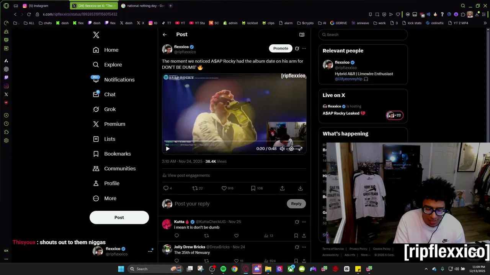The height and width of the screenshot is (275, 490).
Task: Open Cookie Policy link
Action: (x=382, y=249)
